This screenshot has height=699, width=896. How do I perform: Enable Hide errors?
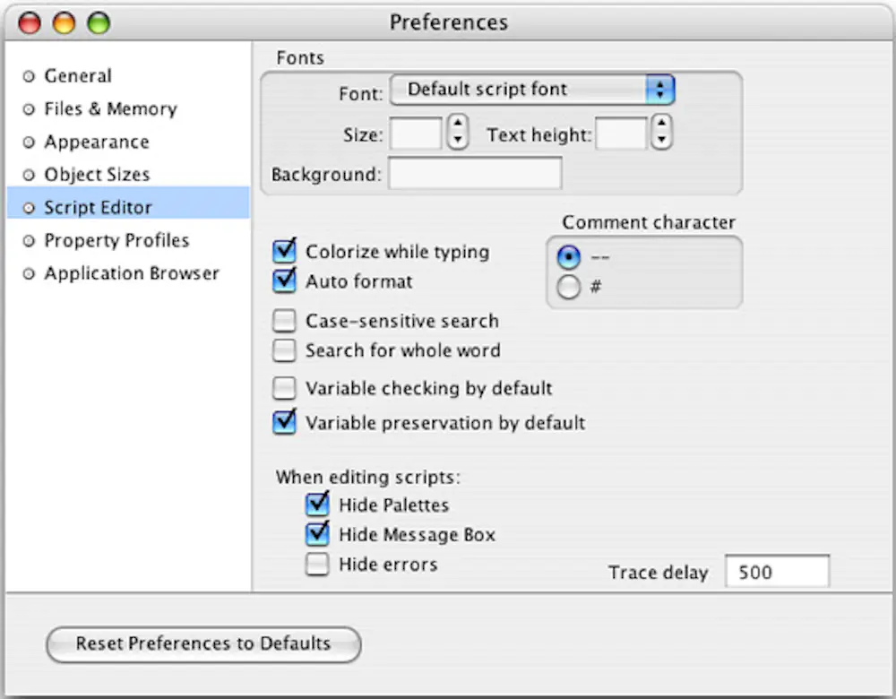317,564
